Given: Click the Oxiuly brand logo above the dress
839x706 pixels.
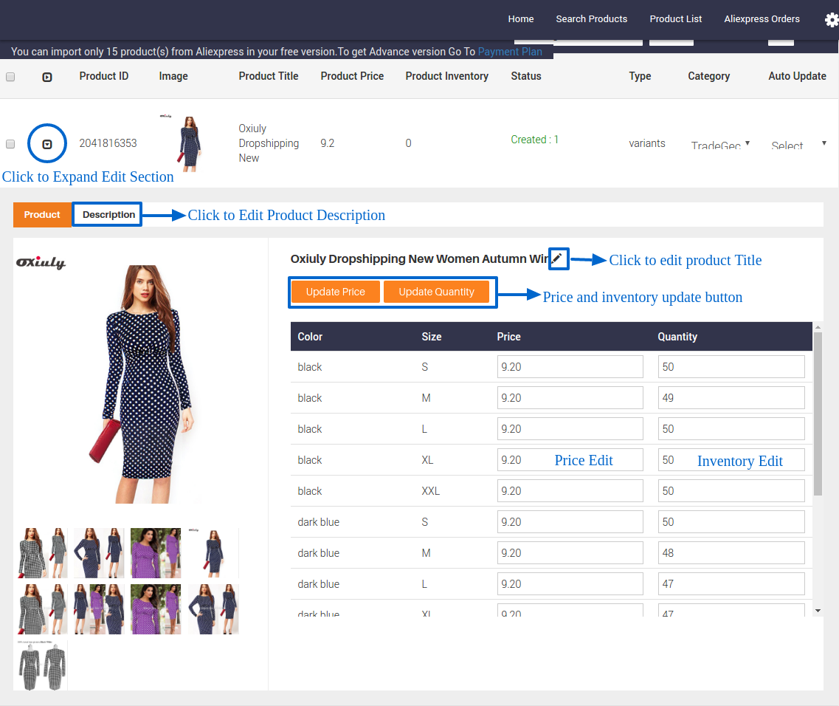Looking at the screenshot, I should (41, 263).
